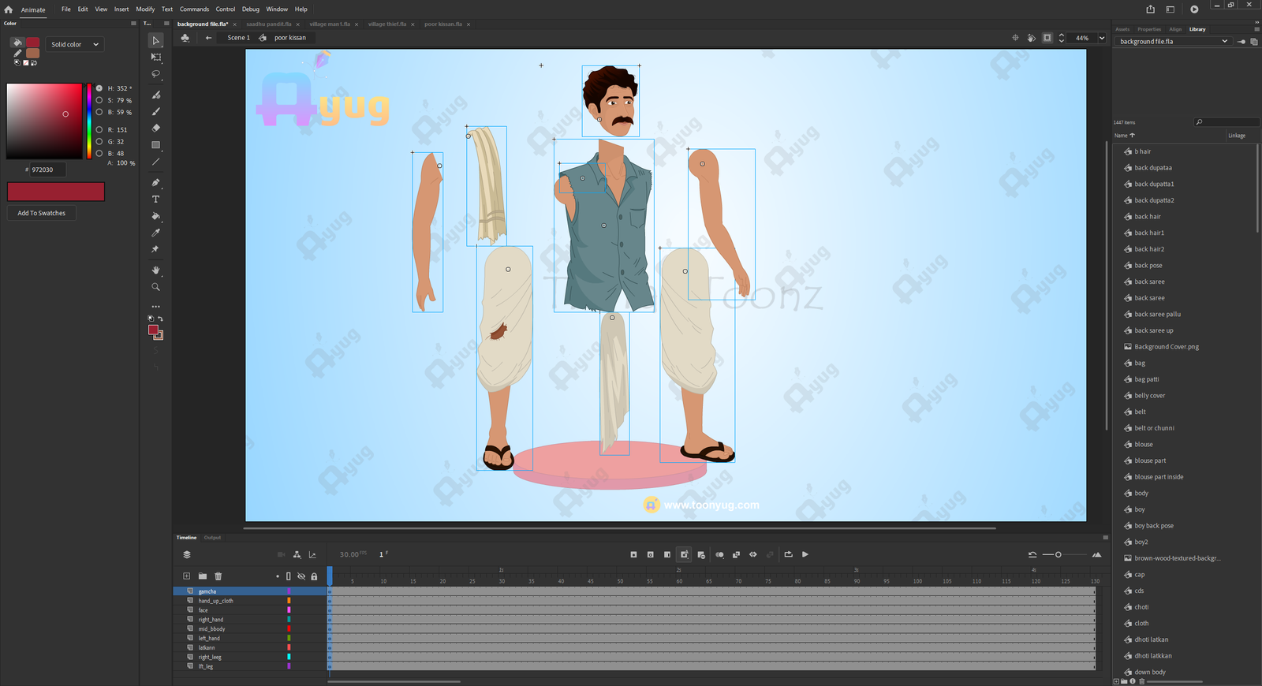Open the Solid color type dropdown
1262x686 pixels.
coord(75,44)
